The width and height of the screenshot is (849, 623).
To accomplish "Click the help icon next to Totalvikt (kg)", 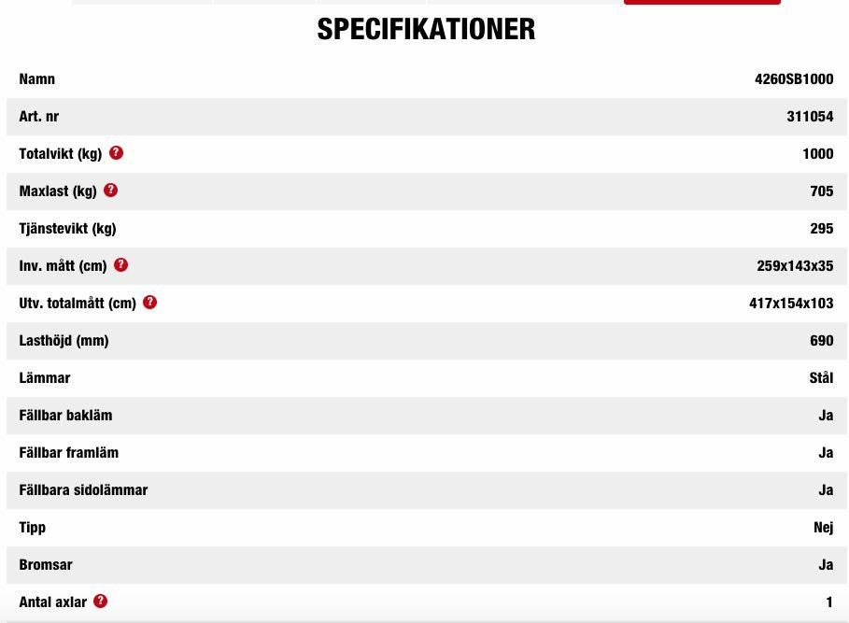I will [116, 153].
